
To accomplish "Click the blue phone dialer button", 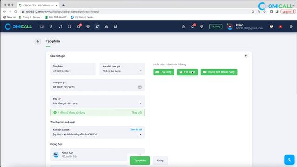I will (290, 160).
